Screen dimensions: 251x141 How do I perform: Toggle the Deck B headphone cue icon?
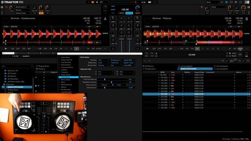(x=138, y=49)
